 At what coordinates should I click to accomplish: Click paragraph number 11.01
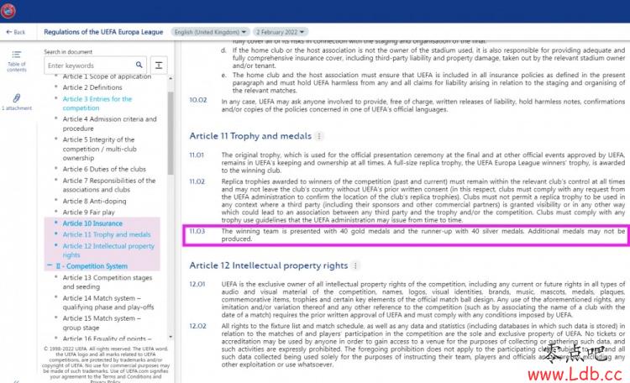pyautogui.click(x=197, y=155)
